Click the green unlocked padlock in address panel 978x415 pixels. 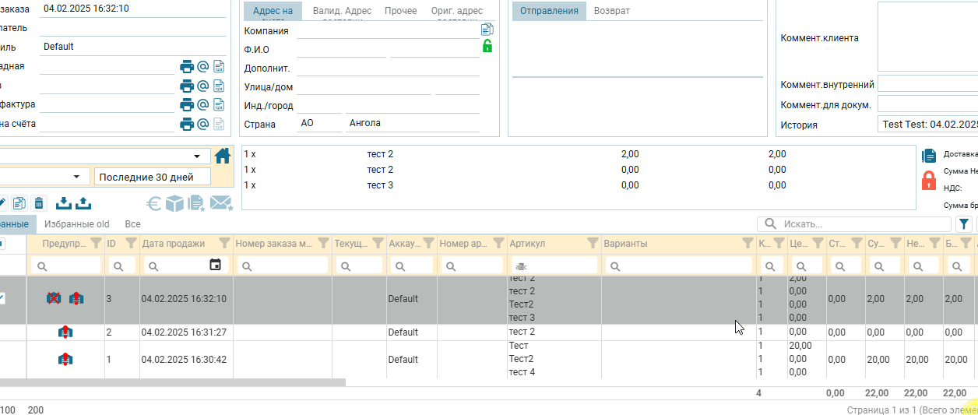[487, 46]
